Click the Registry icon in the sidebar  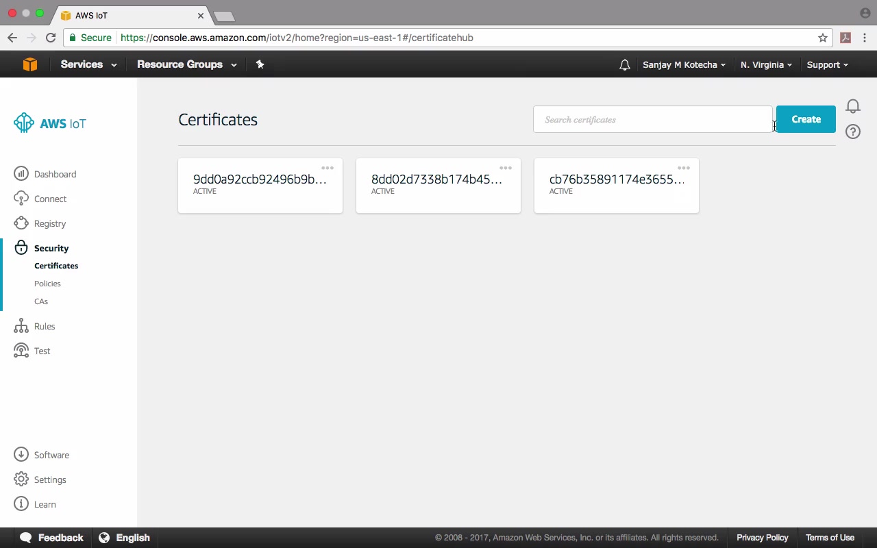click(21, 223)
